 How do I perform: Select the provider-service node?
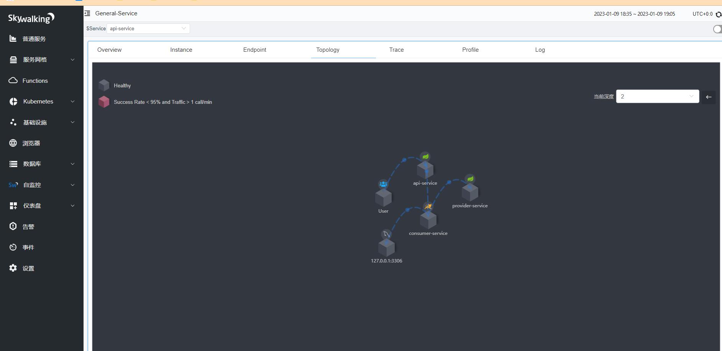point(470,192)
